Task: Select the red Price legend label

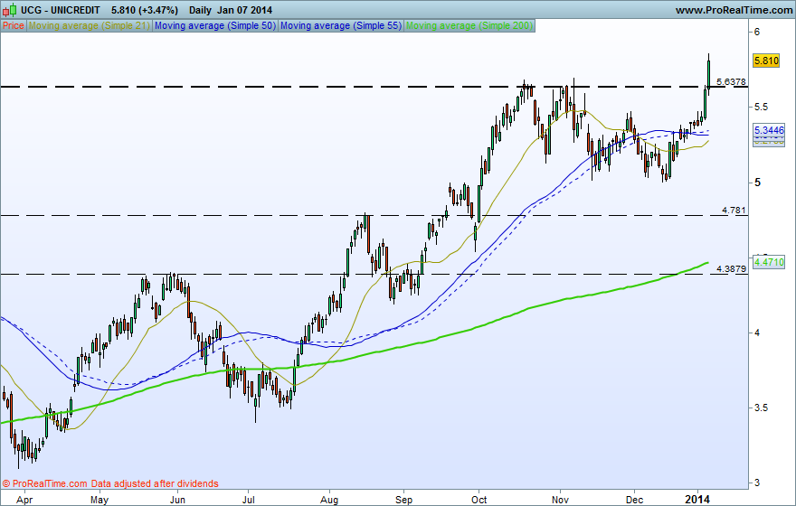Action: [x=14, y=25]
